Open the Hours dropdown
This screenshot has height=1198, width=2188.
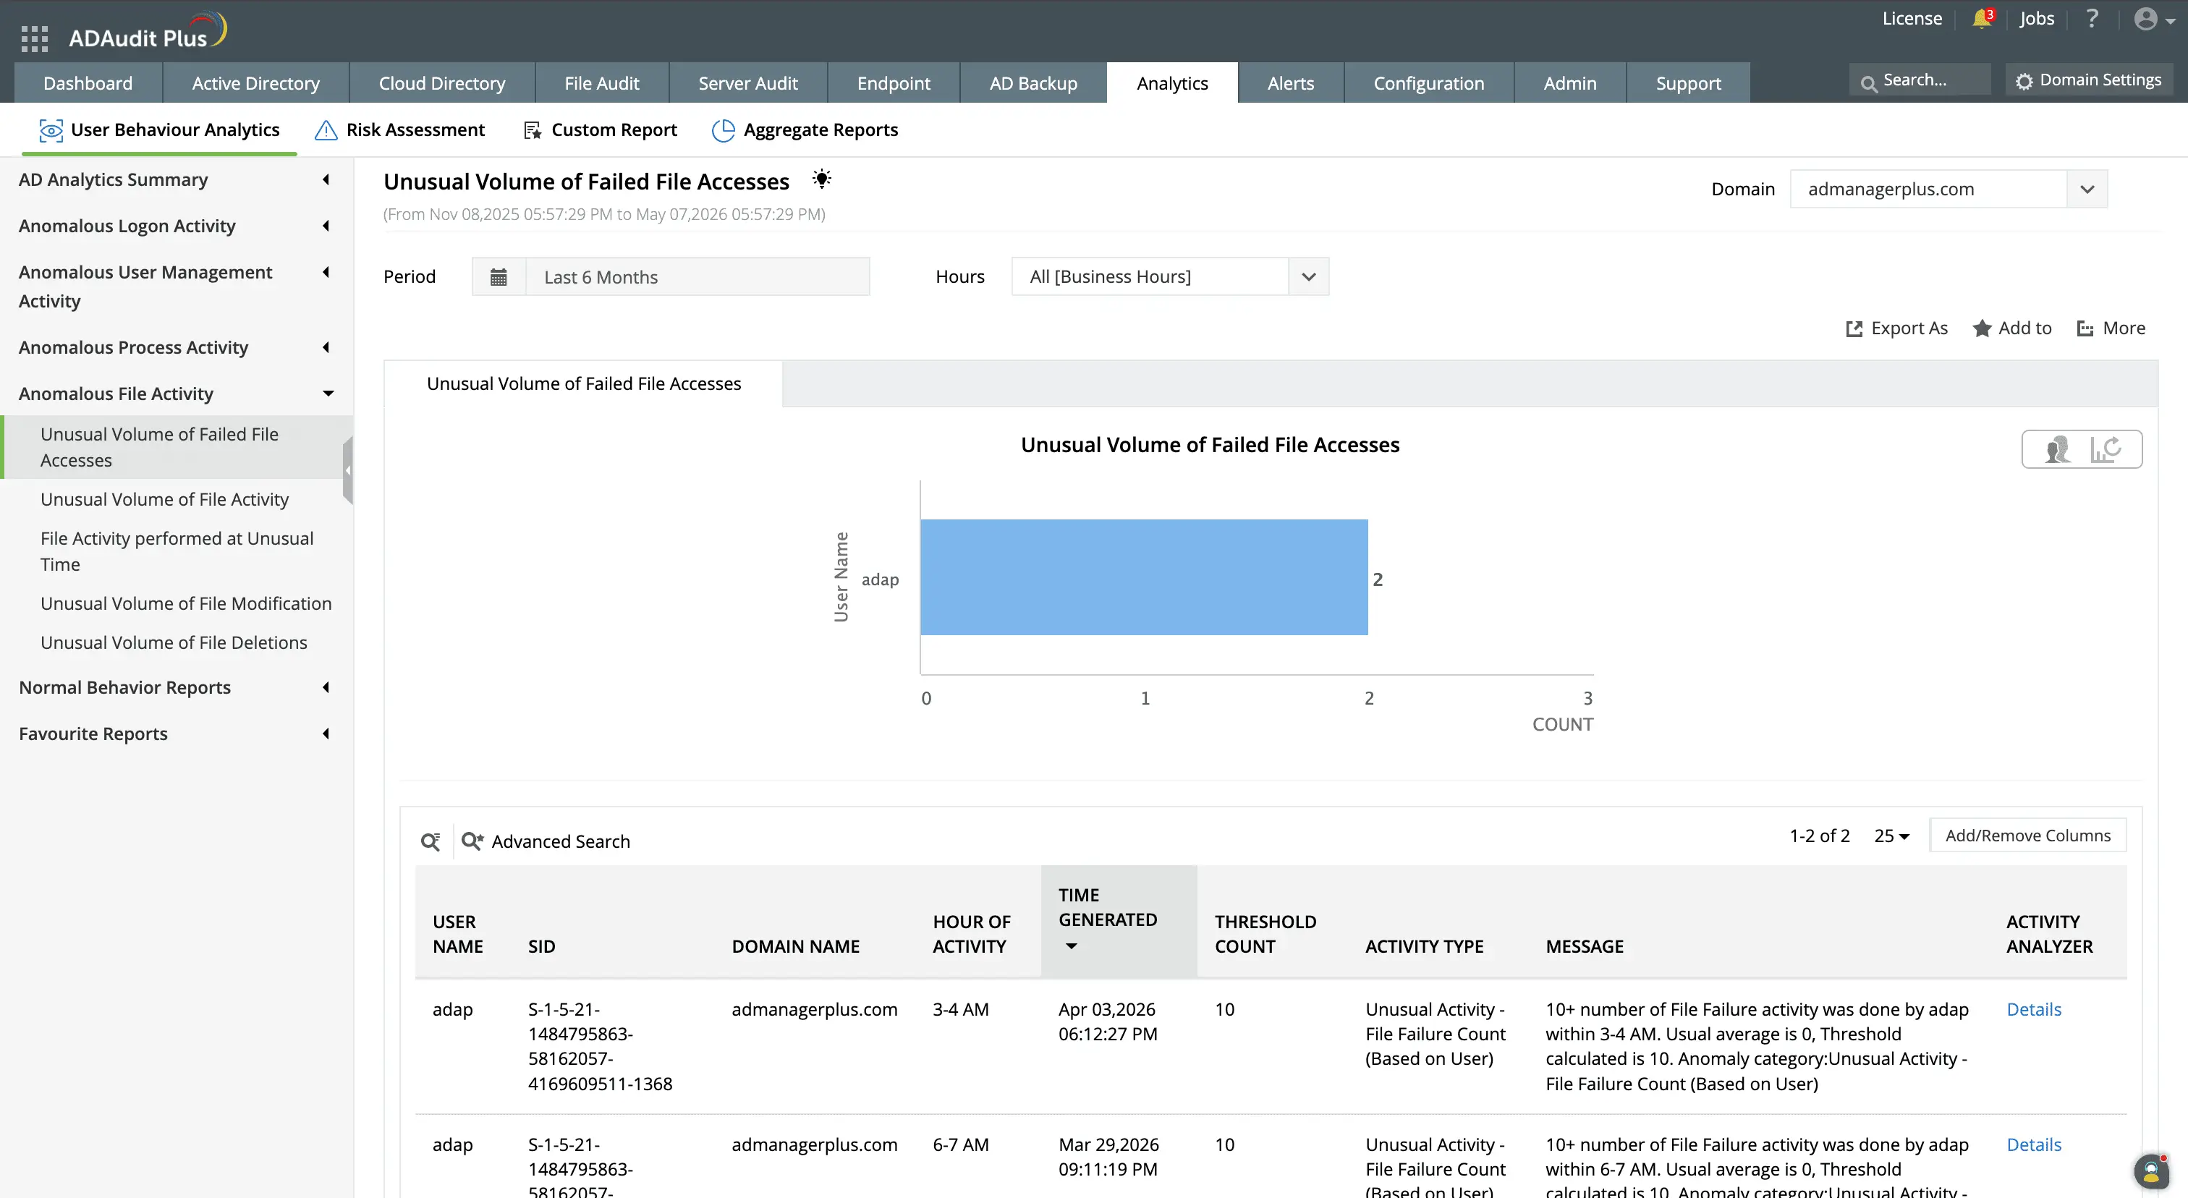1169,277
